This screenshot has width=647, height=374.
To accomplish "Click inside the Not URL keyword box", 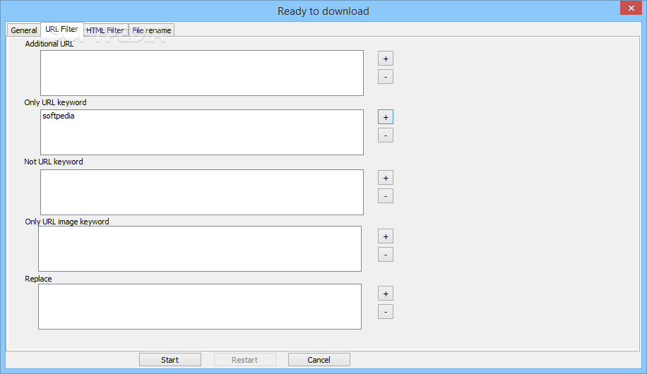I will [202, 192].
